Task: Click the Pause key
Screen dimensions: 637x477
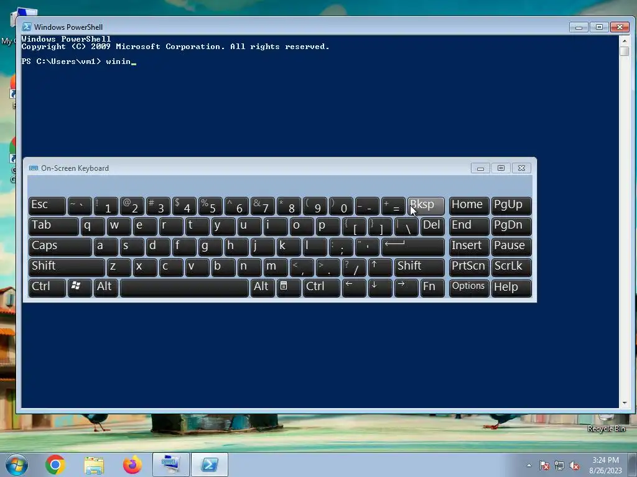Action: coord(511,247)
